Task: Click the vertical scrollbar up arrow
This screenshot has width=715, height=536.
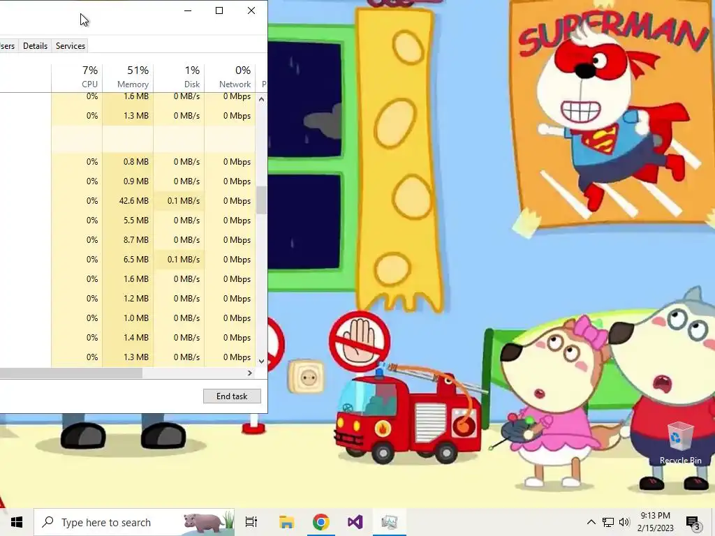Action: point(261,99)
